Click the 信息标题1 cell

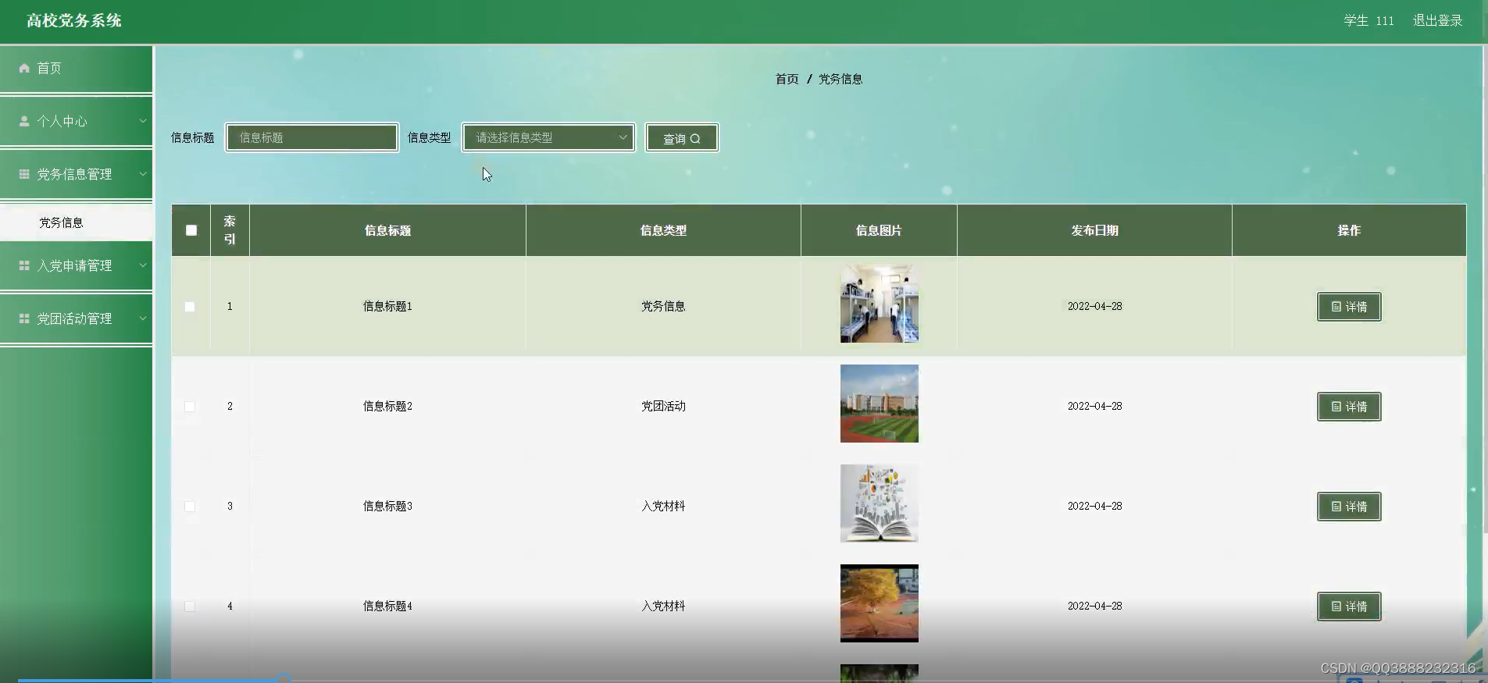pyautogui.click(x=387, y=307)
